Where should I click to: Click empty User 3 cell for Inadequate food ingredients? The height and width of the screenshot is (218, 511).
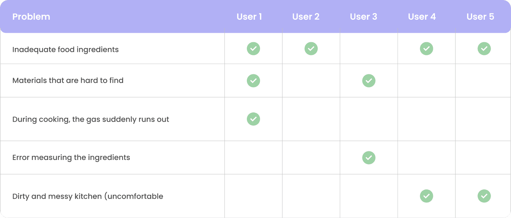click(x=369, y=48)
